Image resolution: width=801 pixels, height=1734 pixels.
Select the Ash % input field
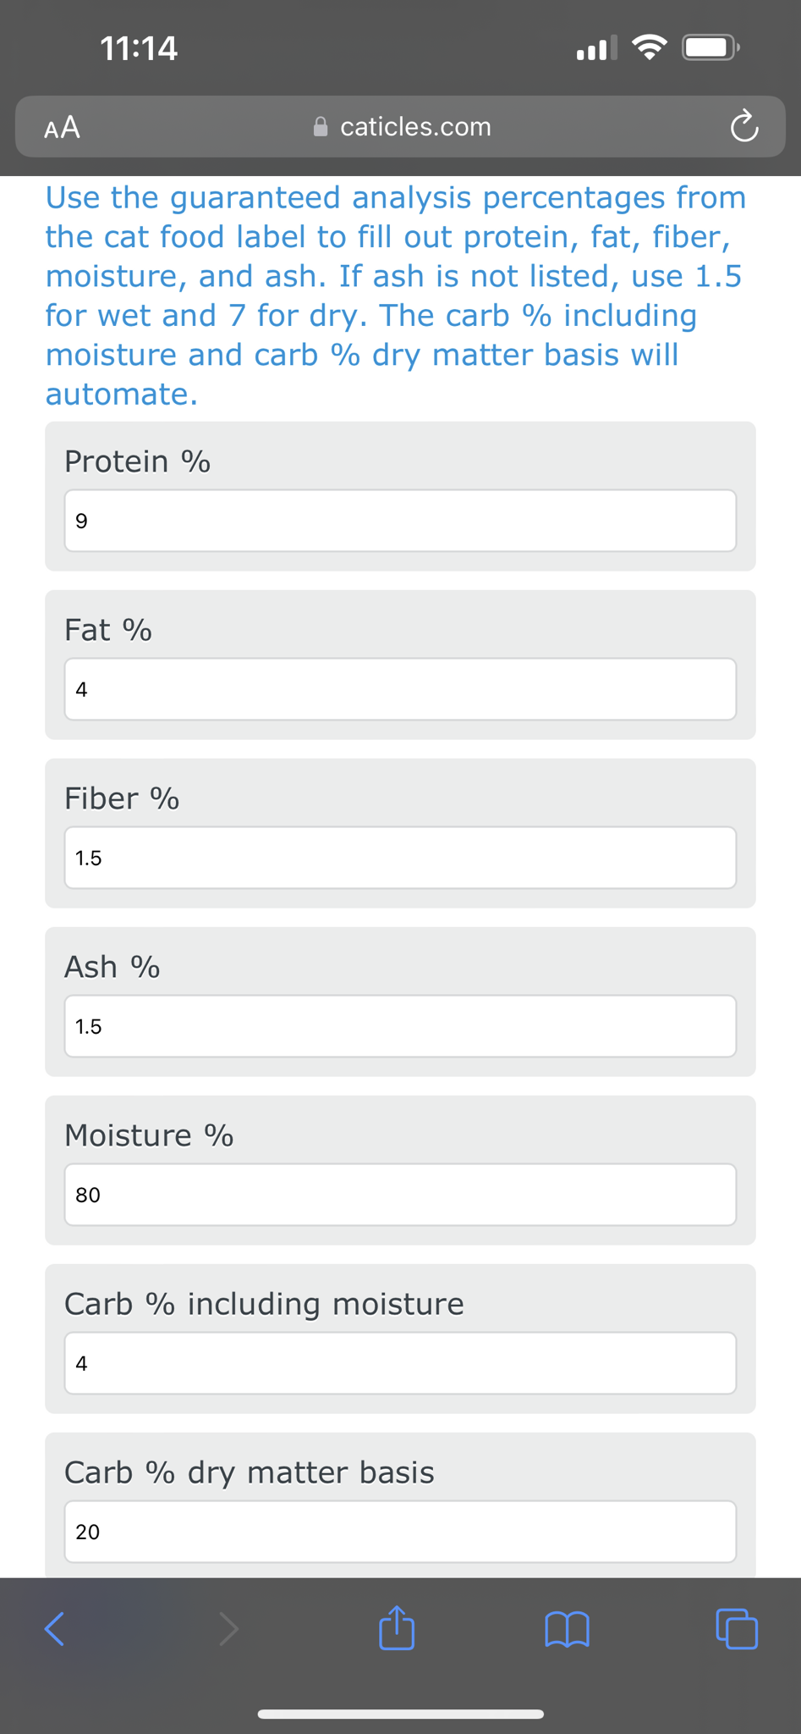click(400, 1026)
